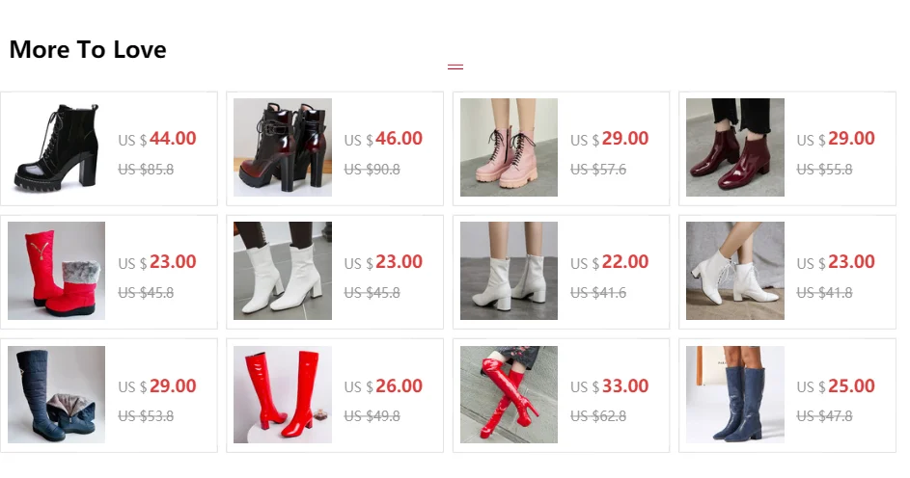
Task: Click the US $46.00 price
Action: 384,139
